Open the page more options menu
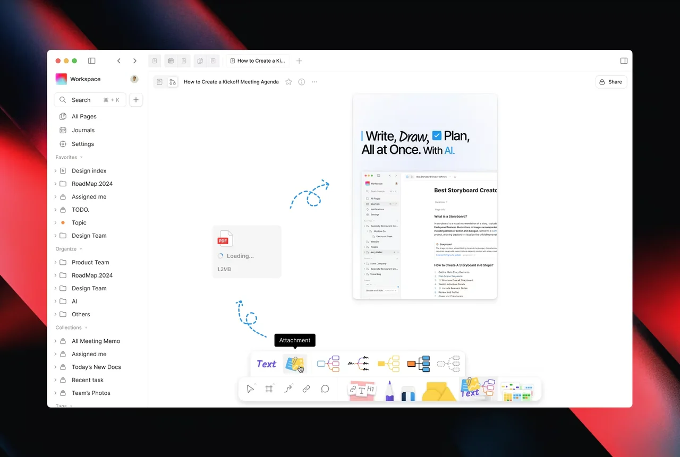 (314, 82)
